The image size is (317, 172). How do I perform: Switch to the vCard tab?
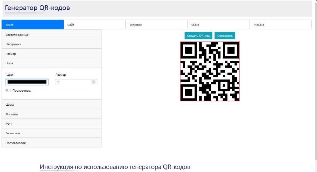tap(218, 25)
